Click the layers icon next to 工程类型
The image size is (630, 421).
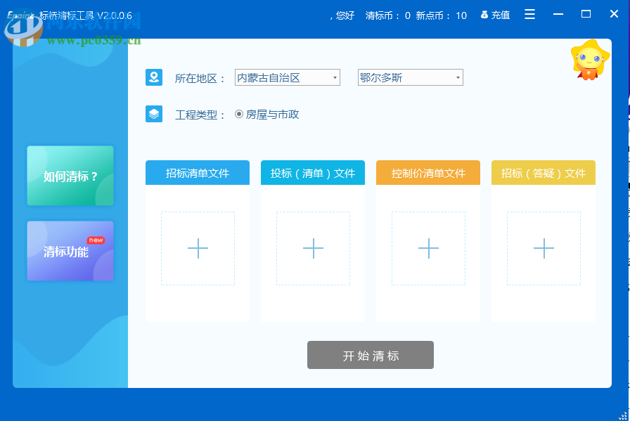click(155, 112)
